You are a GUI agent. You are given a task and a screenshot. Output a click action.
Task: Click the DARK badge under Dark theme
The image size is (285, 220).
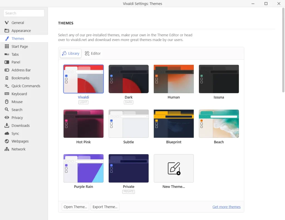[x=129, y=102]
